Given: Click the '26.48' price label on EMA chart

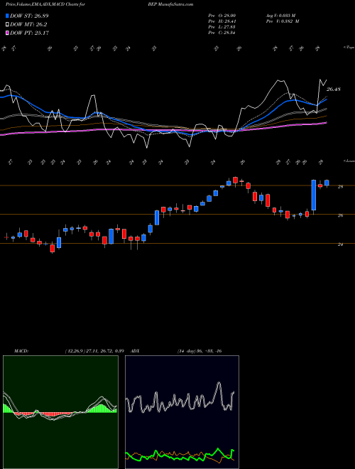Looking at the screenshot, I should coord(334,89).
